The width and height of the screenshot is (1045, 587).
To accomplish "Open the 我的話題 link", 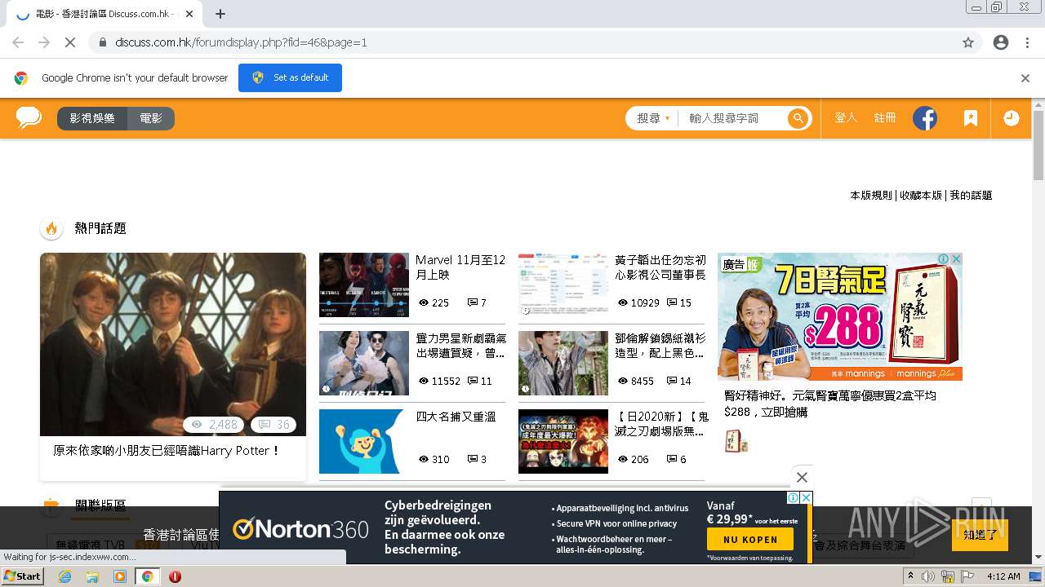I will pos(971,196).
